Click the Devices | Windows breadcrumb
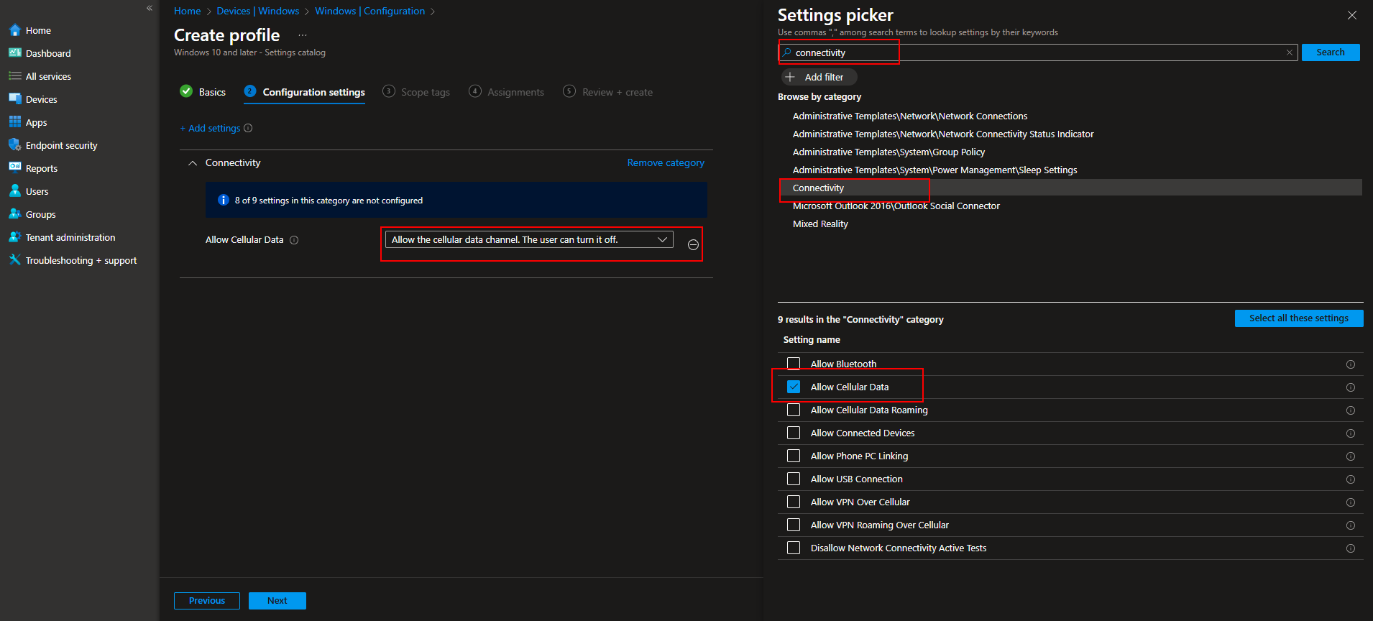The image size is (1373, 621). (x=257, y=11)
